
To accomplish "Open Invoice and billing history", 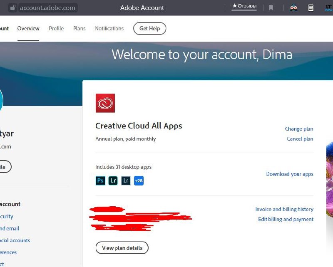I will click(284, 209).
